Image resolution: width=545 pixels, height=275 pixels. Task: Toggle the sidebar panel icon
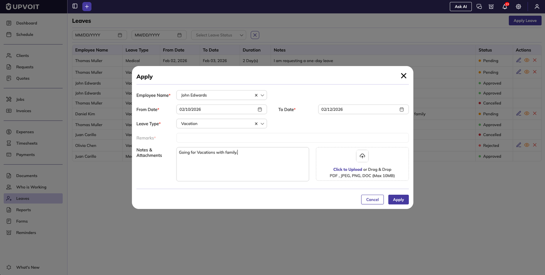pyautogui.click(x=75, y=6)
